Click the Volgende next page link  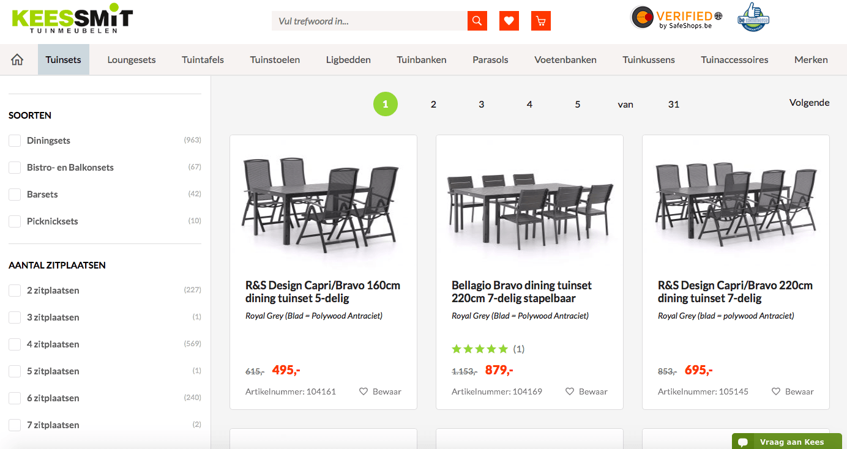810,102
